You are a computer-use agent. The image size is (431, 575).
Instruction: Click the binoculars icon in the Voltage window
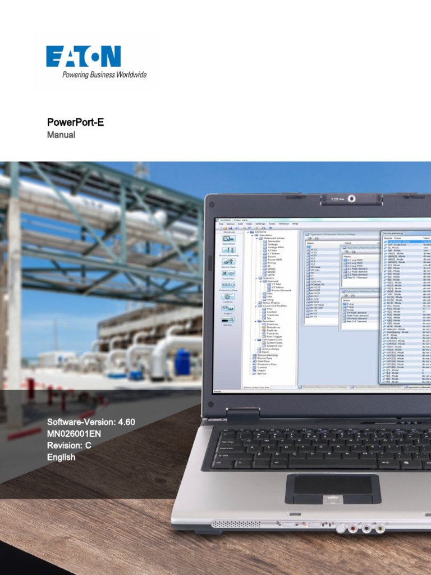pos(317,238)
